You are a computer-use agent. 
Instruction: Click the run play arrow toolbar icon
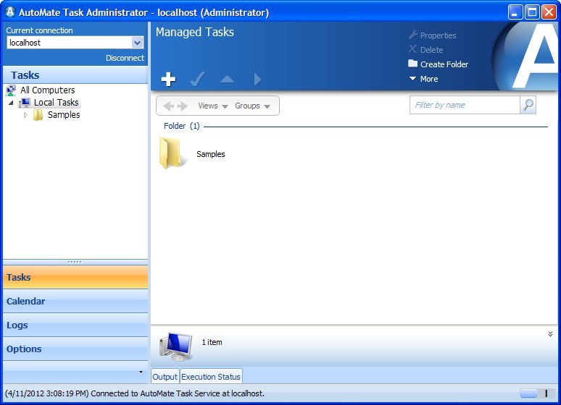[x=257, y=80]
